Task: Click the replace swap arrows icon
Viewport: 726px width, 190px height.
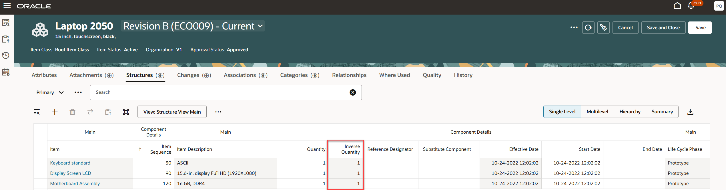Action: pyautogui.click(x=90, y=112)
